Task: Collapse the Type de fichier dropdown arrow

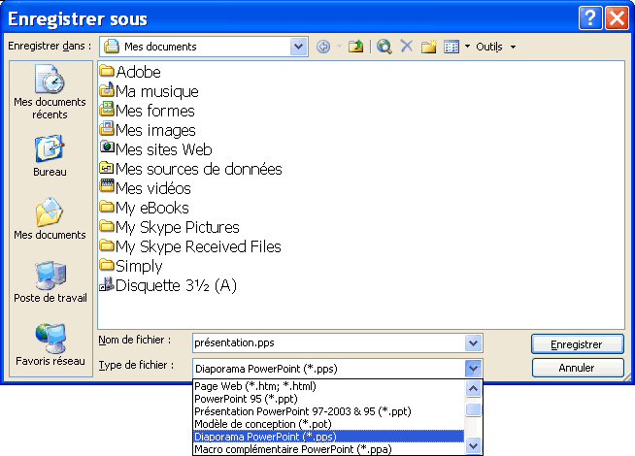Action: pyautogui.click(x=473, y=369)
